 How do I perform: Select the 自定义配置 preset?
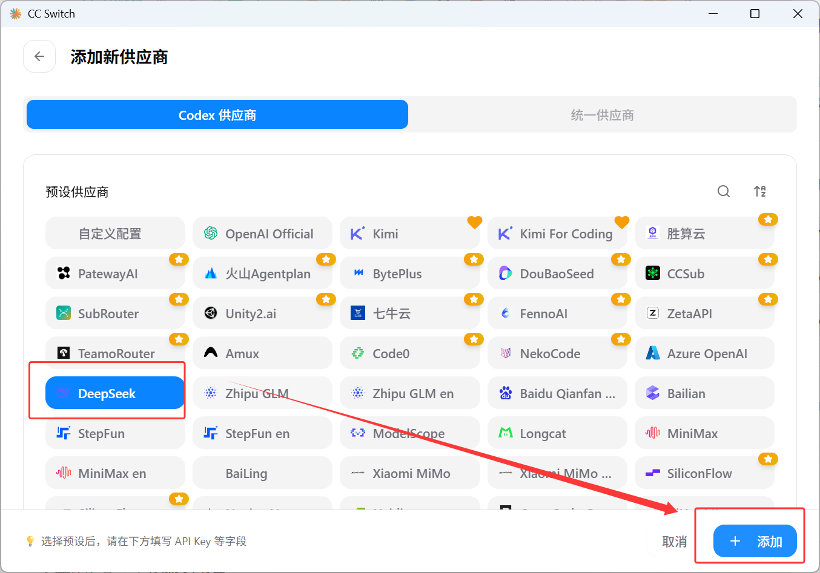pos(115,234)
